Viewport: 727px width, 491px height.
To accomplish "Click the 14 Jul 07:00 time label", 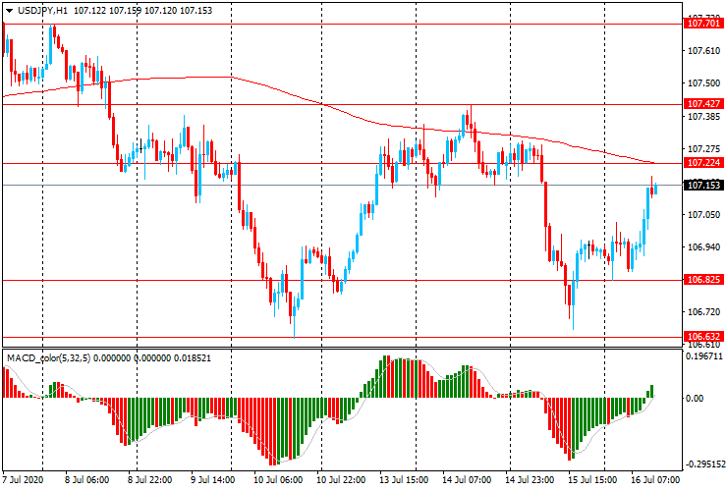I will 467,479.
